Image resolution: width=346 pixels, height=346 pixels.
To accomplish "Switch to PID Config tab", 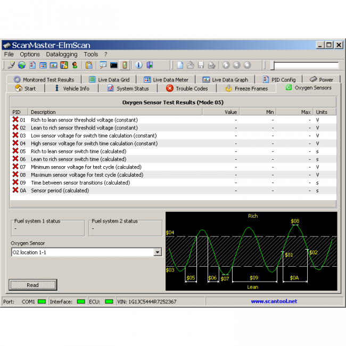I will [279, 79].
